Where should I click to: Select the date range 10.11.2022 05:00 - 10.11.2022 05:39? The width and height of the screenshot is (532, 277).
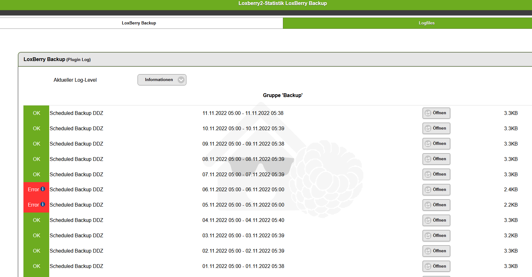[243, 129]
